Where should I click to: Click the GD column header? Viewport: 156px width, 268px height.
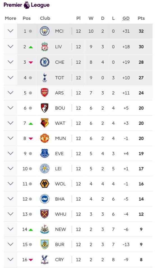click(x=126, y=18)
